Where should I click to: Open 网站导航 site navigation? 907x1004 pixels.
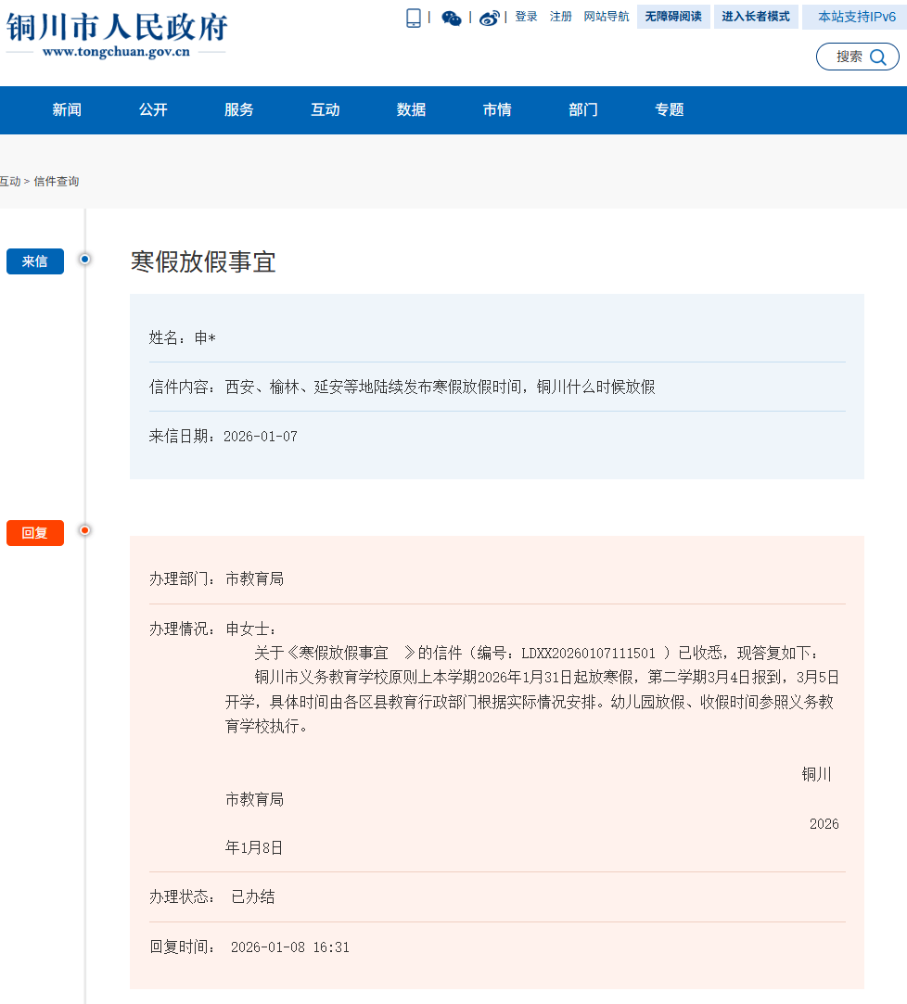point(606,17)
